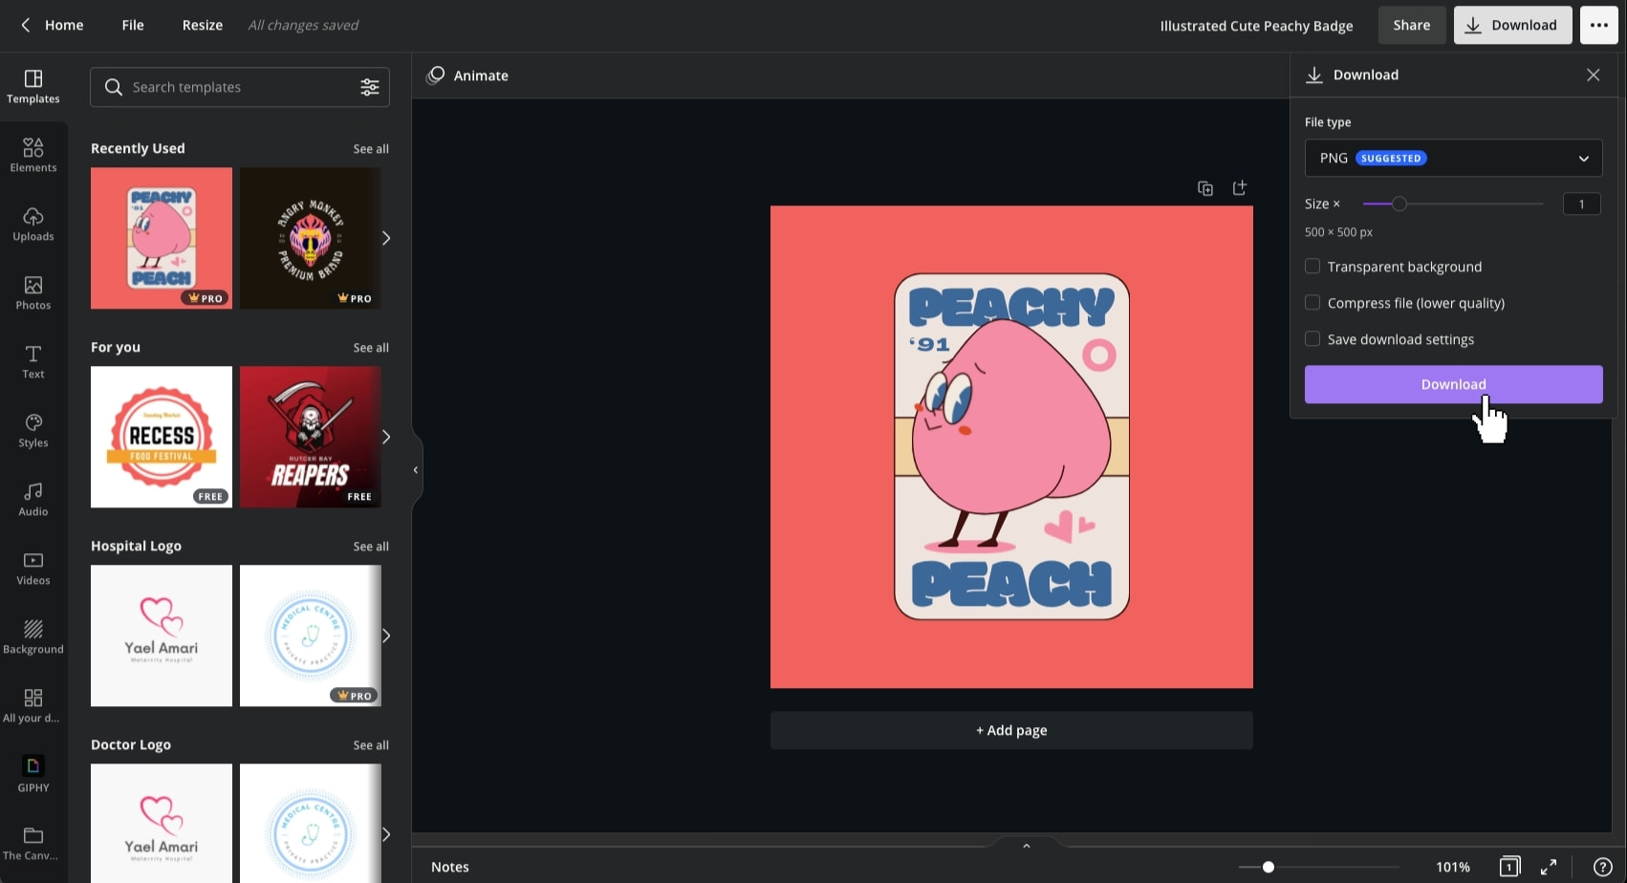Select the Peachy Peach template thumbnail
1627x883 pixels.
[x=161, y=238]
